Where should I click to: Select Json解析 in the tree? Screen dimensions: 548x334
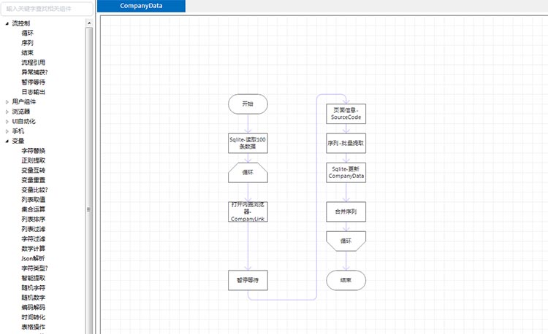(x=33, y=258)
